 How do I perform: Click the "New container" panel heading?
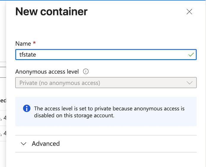51,12
